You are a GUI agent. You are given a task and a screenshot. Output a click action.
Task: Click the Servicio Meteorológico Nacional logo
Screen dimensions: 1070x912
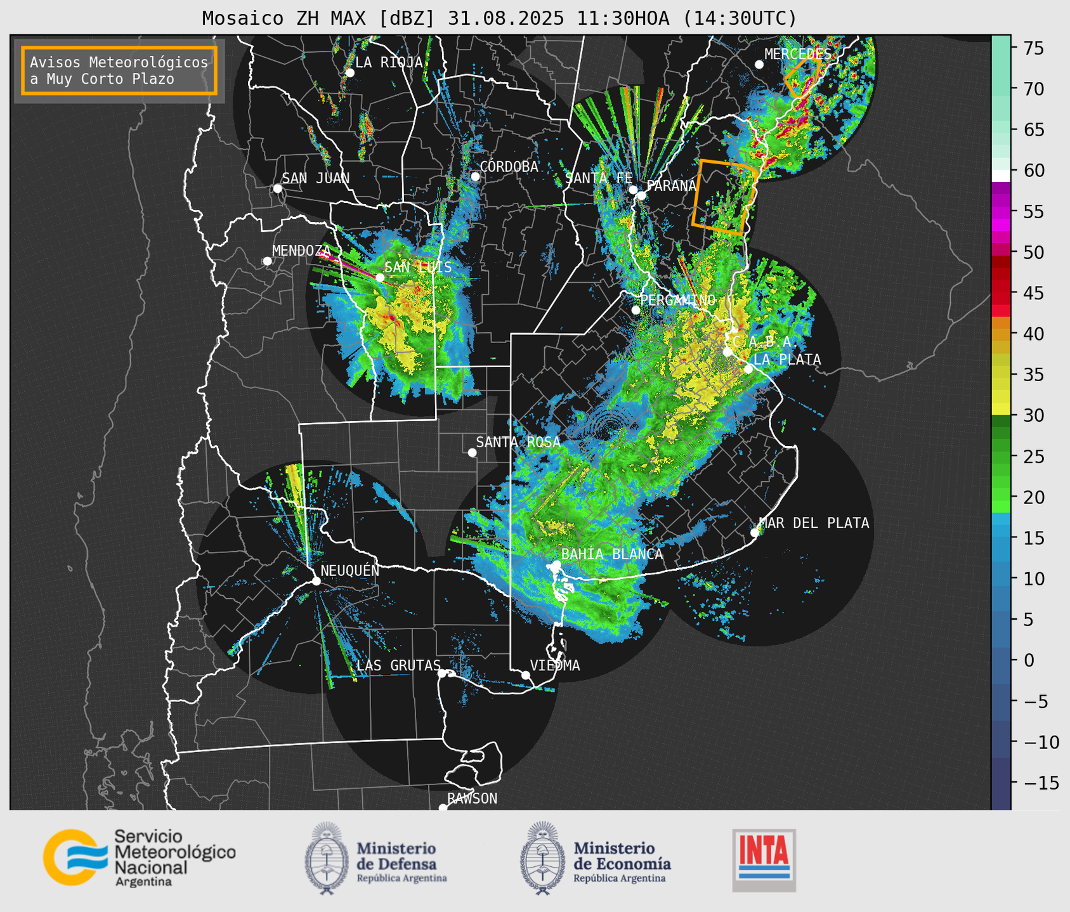coord(140,857)
